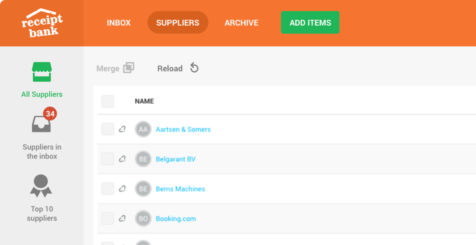The image size is (476, 245).
Task: Click the Receipt Bank logo
Action: coord(42,23)
